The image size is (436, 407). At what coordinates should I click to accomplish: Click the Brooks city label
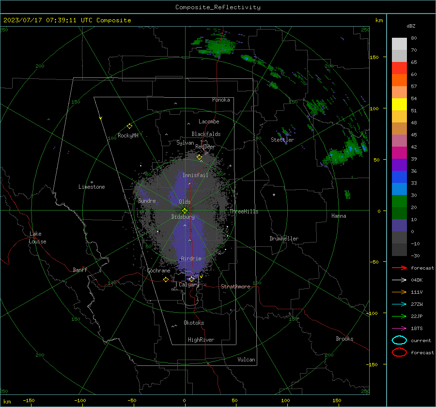click(x=344, y=339)
